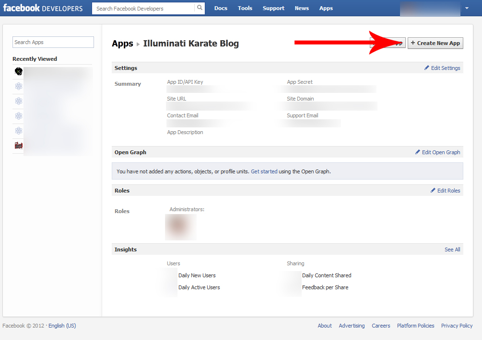Screen dimensions: 482x340
Task: Go to Support in the top navigation
Action: pos(273,8)
